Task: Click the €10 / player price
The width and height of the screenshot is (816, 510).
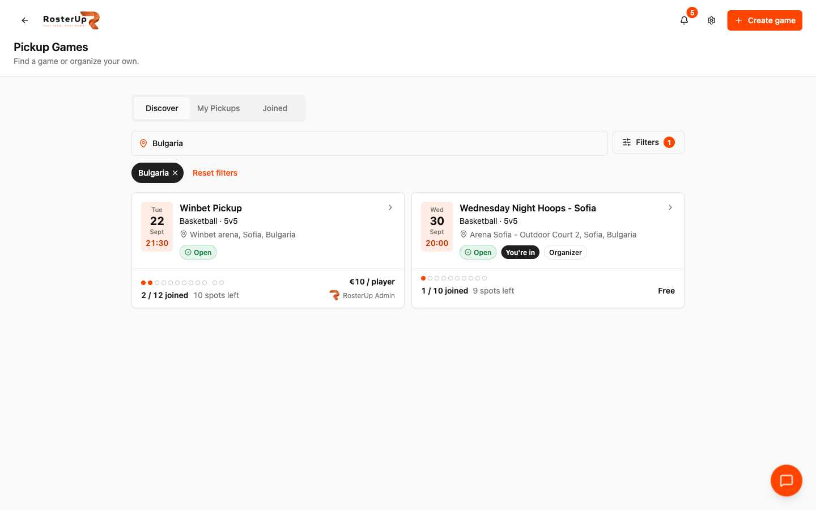Action: [372, 282]
